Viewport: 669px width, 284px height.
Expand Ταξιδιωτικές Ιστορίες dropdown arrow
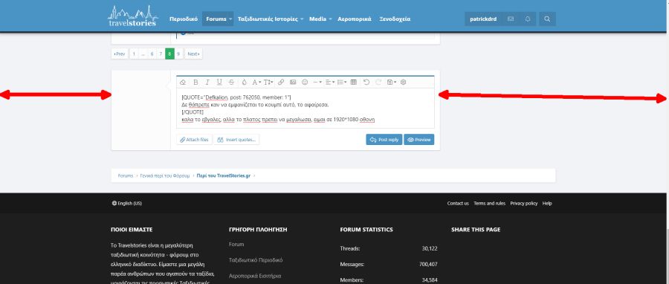point(302,19)
